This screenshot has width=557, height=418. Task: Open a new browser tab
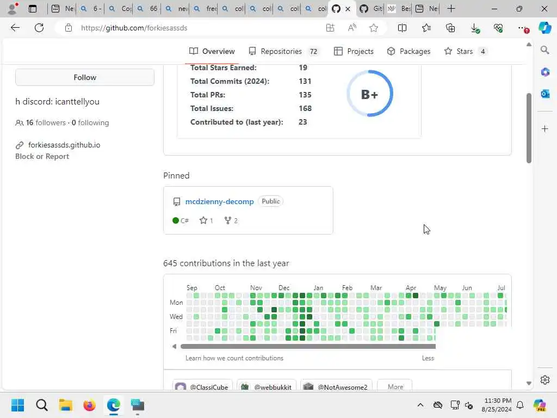pyautogui.click(x=451, y=9)
